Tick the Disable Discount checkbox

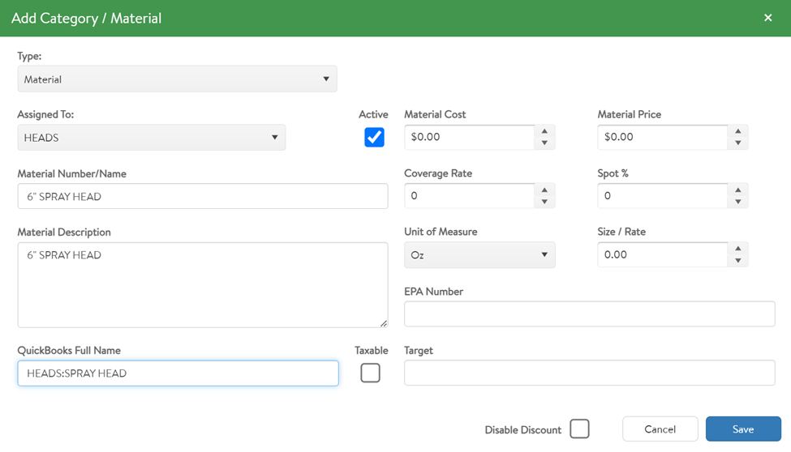pyautogui.click(x=579, y=429)
